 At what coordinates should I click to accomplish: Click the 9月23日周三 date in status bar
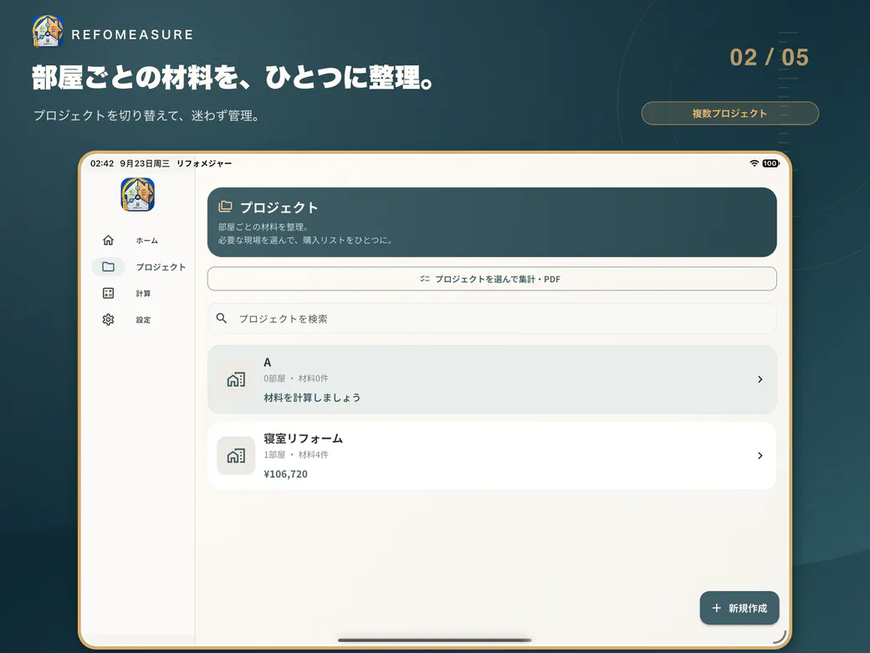145,163
